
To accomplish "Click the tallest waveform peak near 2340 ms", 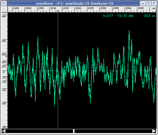I will click(129, 31).
